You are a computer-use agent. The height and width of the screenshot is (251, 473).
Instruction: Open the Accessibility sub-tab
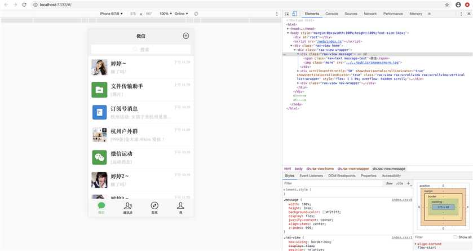[391, 175]
